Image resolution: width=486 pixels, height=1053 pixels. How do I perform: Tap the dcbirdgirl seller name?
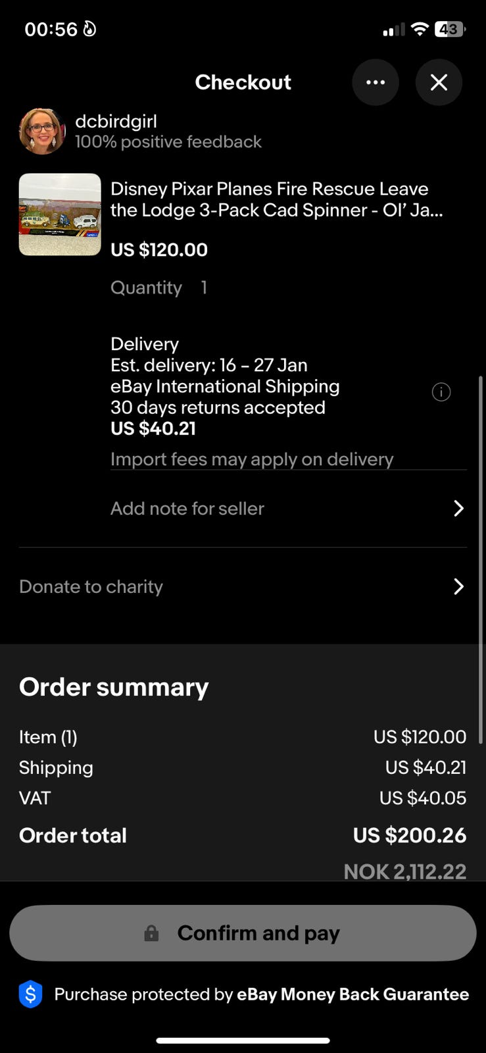[x=116, y=121]
